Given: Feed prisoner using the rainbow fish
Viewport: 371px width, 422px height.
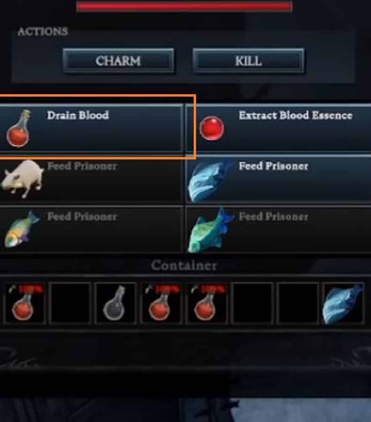Looking at the screenshot, I should pyautogui.click(x=91, y=230).
